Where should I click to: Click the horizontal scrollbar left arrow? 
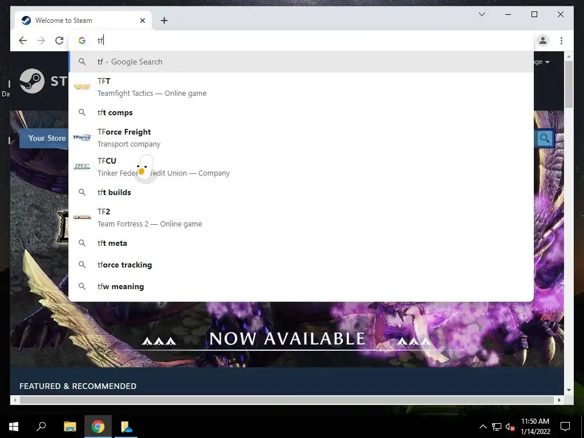tap(15, 400)
